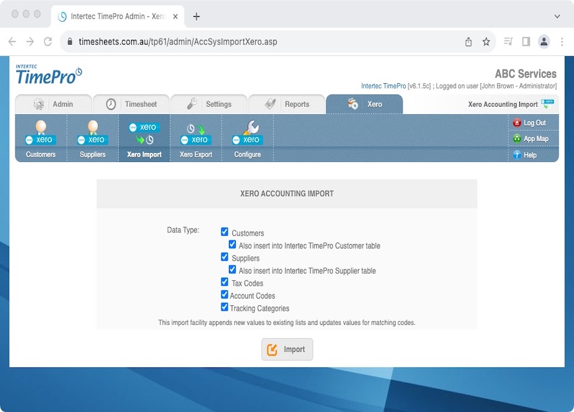
Task: Switch to the Timesheet tab
Action: click(132, 104)
